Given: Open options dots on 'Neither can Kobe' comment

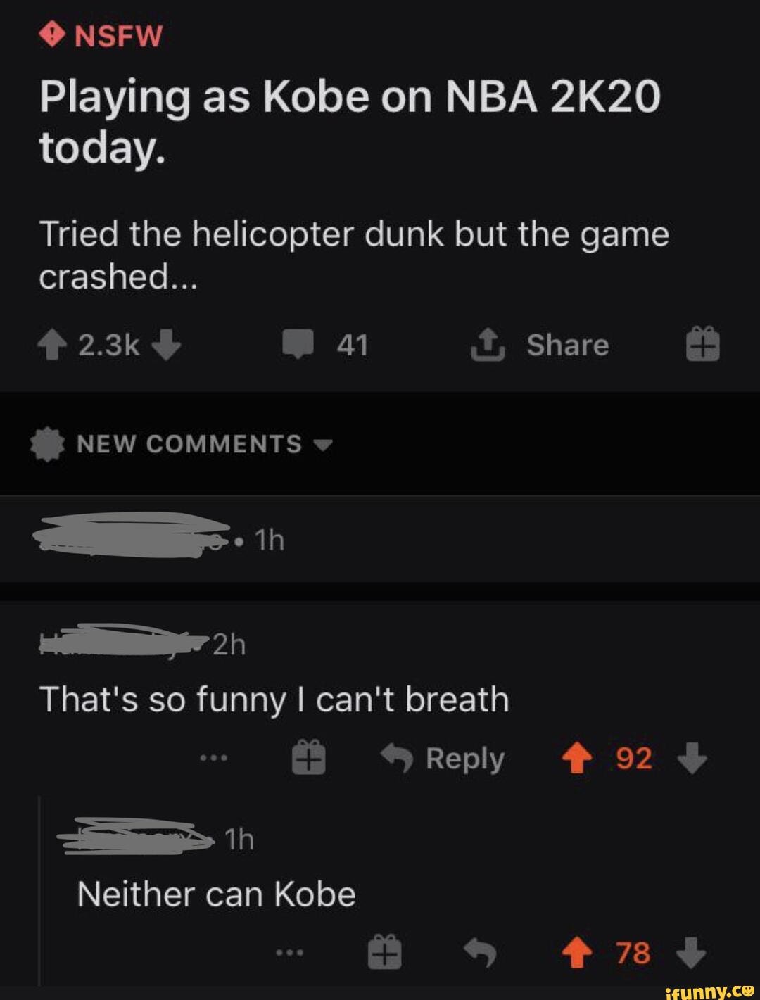Looking at the screenshot, I should click(x=289, y=953).
